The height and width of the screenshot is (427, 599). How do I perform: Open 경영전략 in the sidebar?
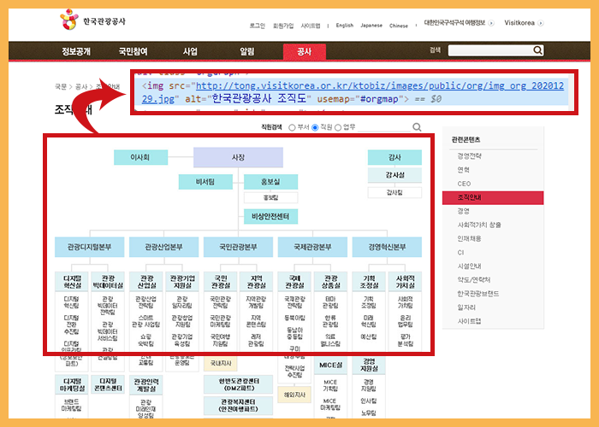point(470,156)
